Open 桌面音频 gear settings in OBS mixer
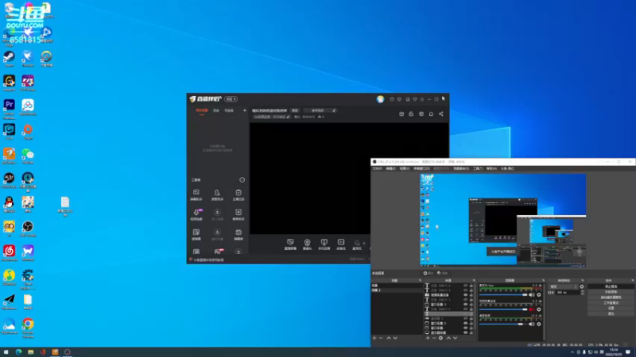This screenshot has height=357, width=636. coord(539,324)
